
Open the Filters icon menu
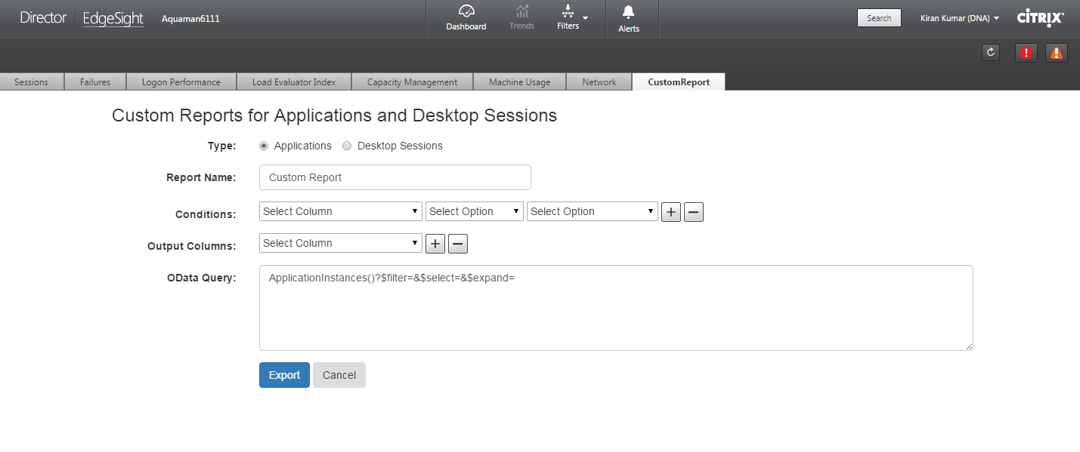pyautogui.click(x=568, y=11)
